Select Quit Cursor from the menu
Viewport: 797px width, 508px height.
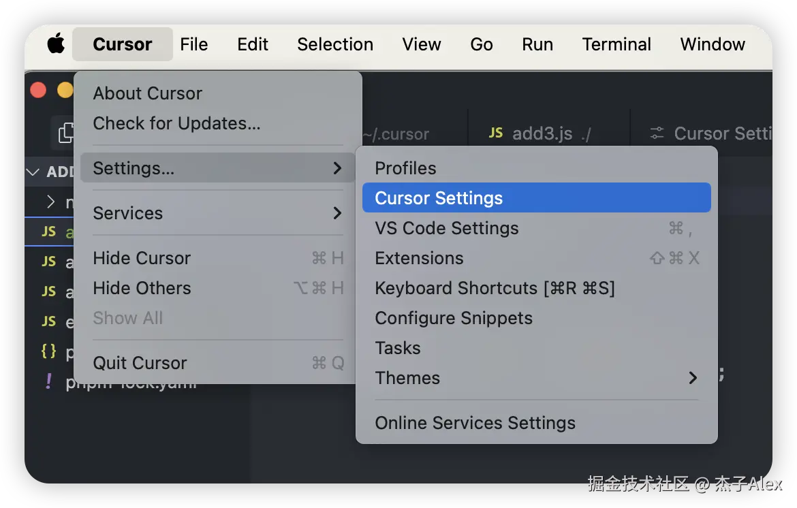tap(140, 363)
